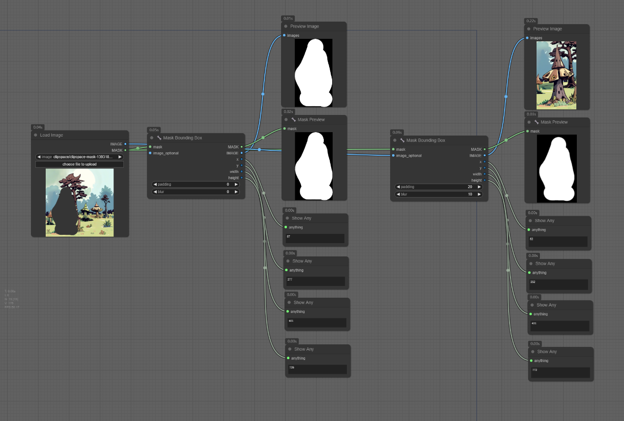Select previous image with the left arrow in Load Image
Screen dimensions: 624x421
[39, 157]
